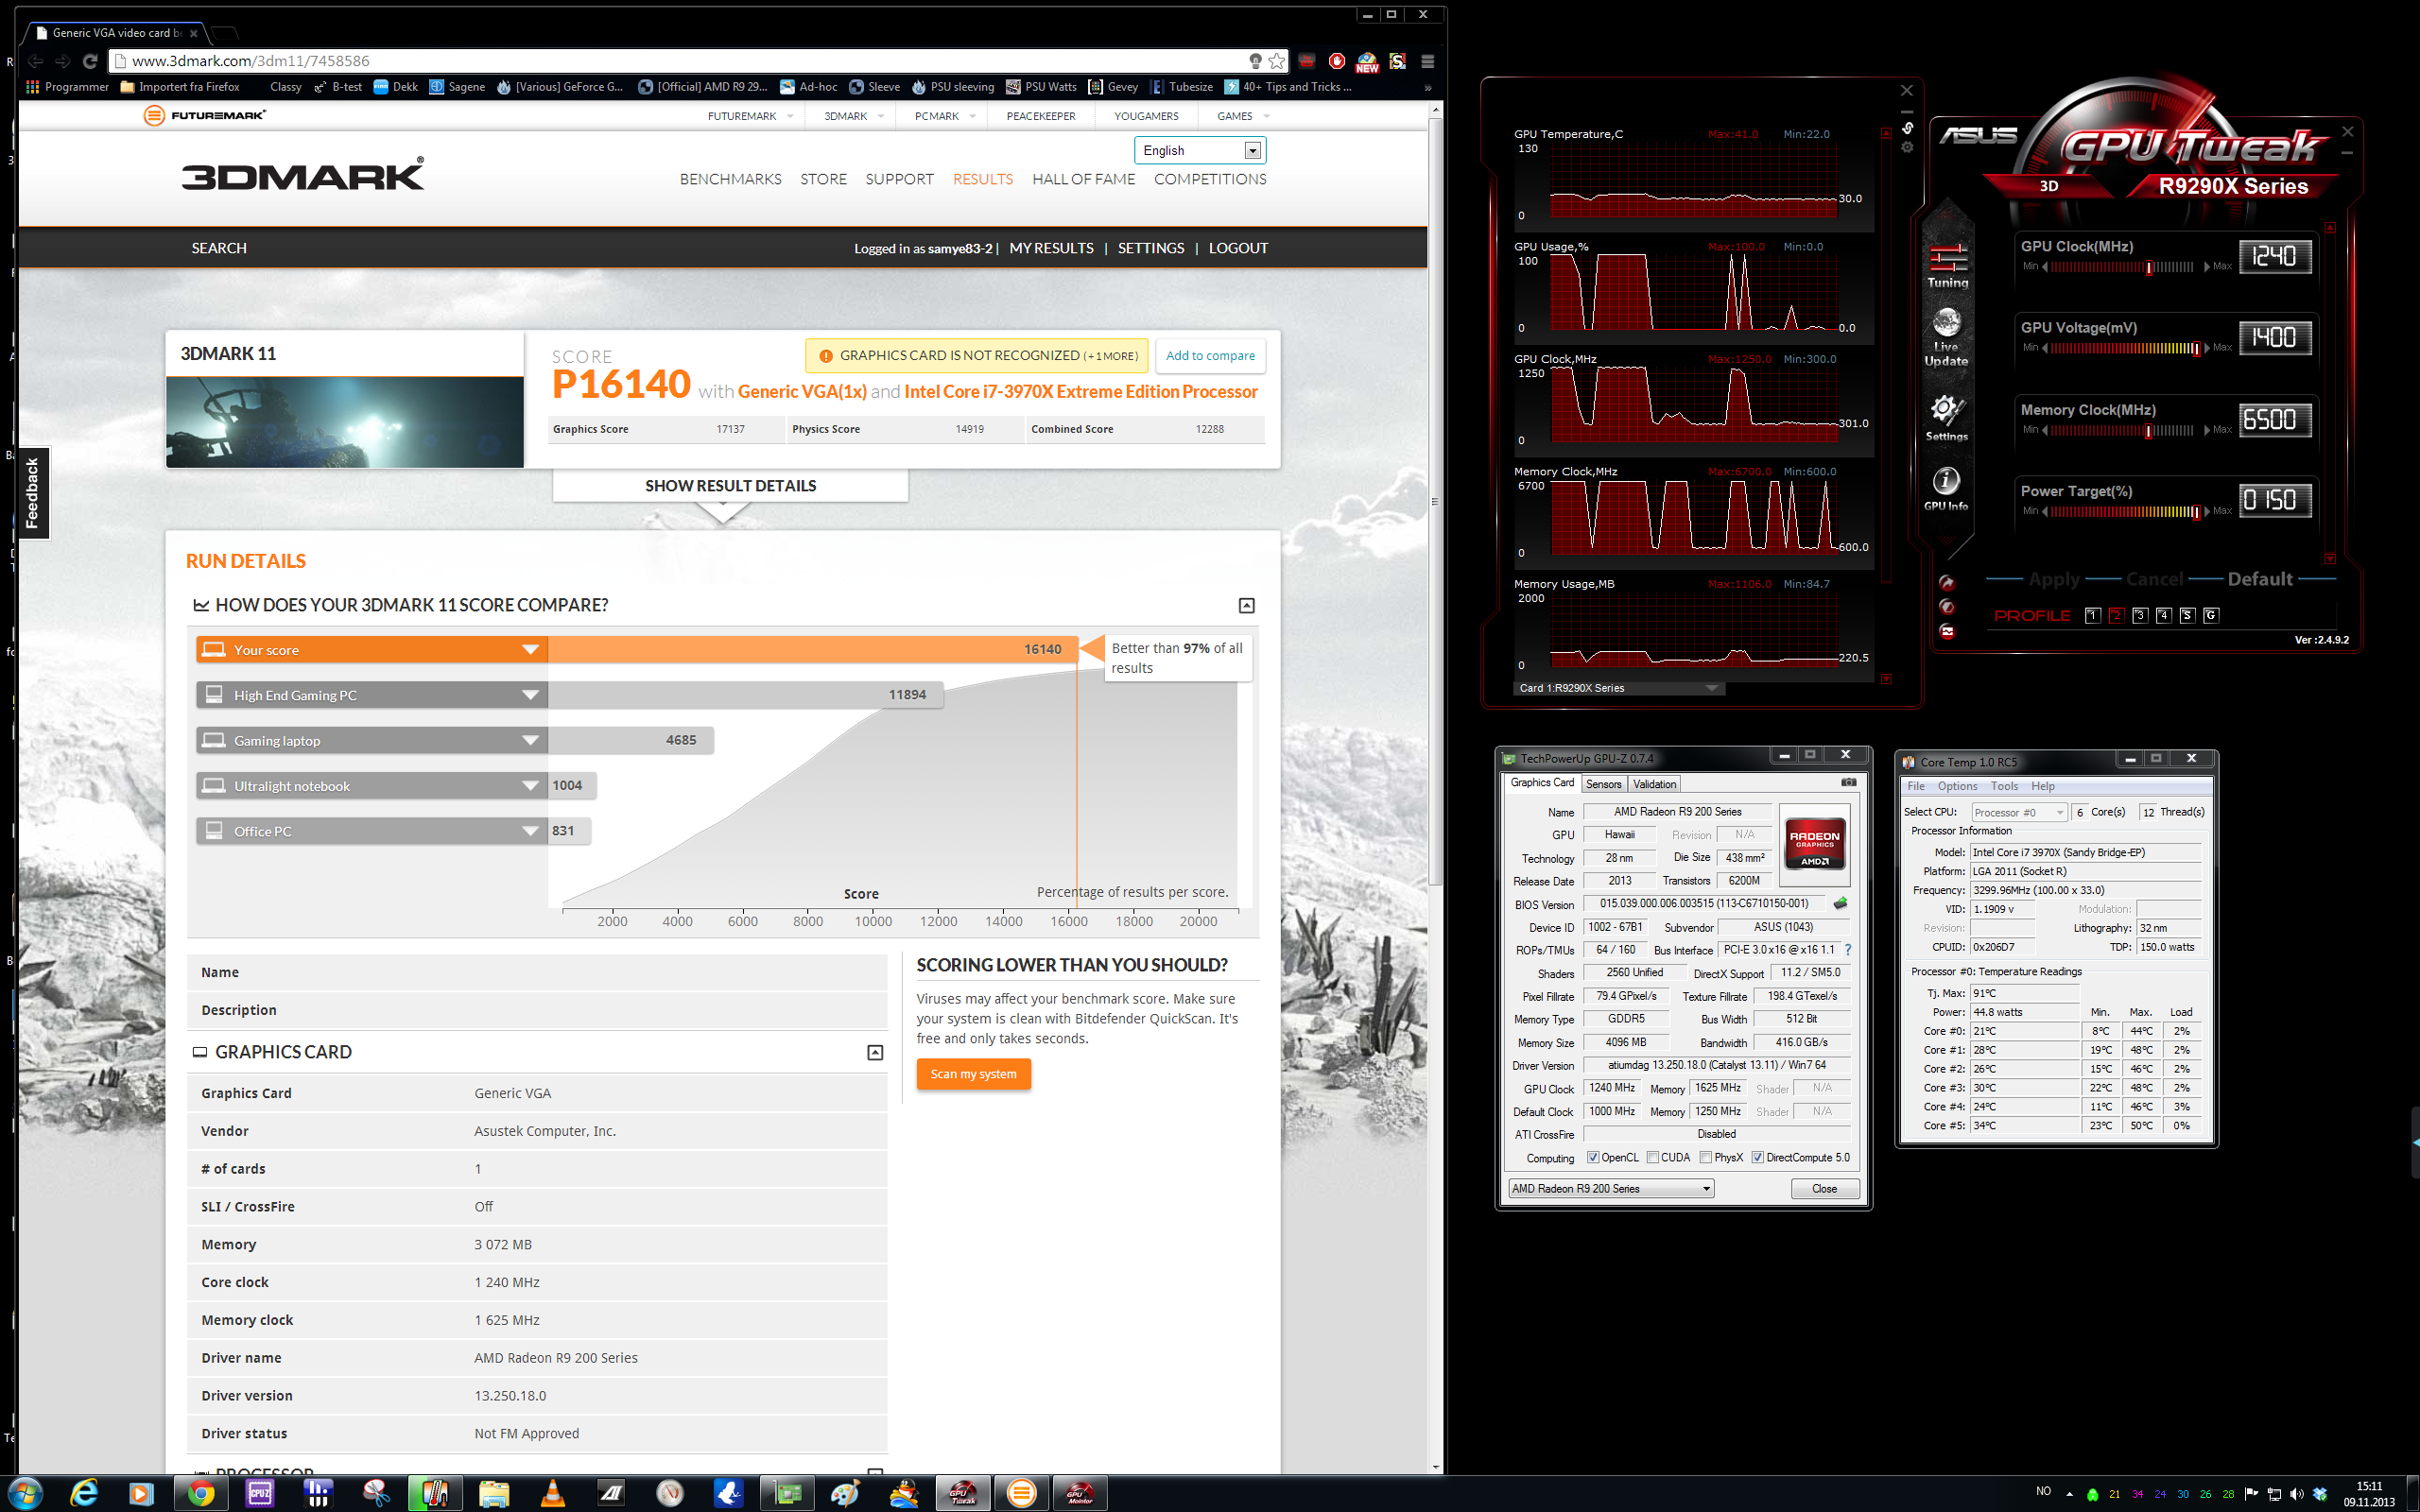This screenshot has height=1512, width=2420.
Task: Select GPU Tweak profile 3
Action: click(x=2140, y=615)
